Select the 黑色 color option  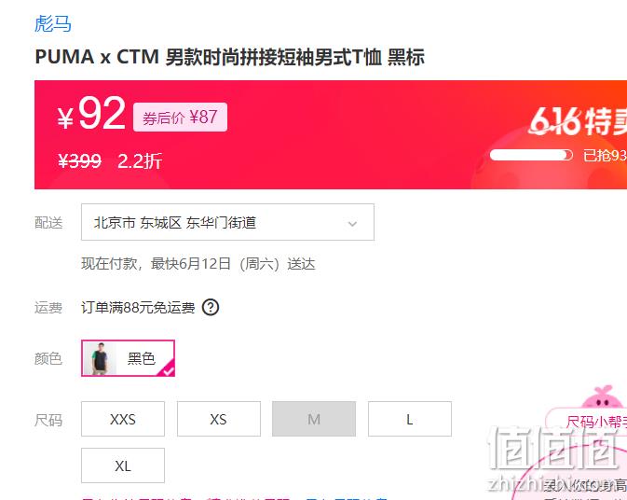[x=128, y=358]
